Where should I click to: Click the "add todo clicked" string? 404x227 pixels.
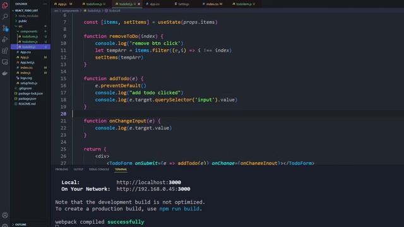tap(155, 93)
